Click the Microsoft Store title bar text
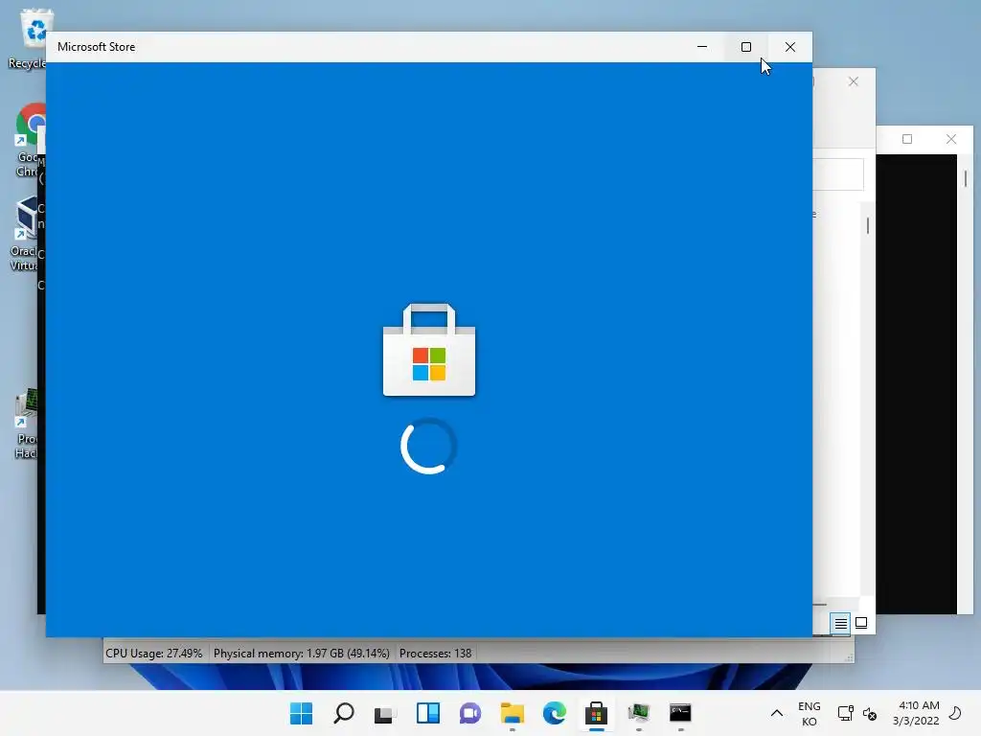This screenshot has height=736, width=981. tap(97, 47)
